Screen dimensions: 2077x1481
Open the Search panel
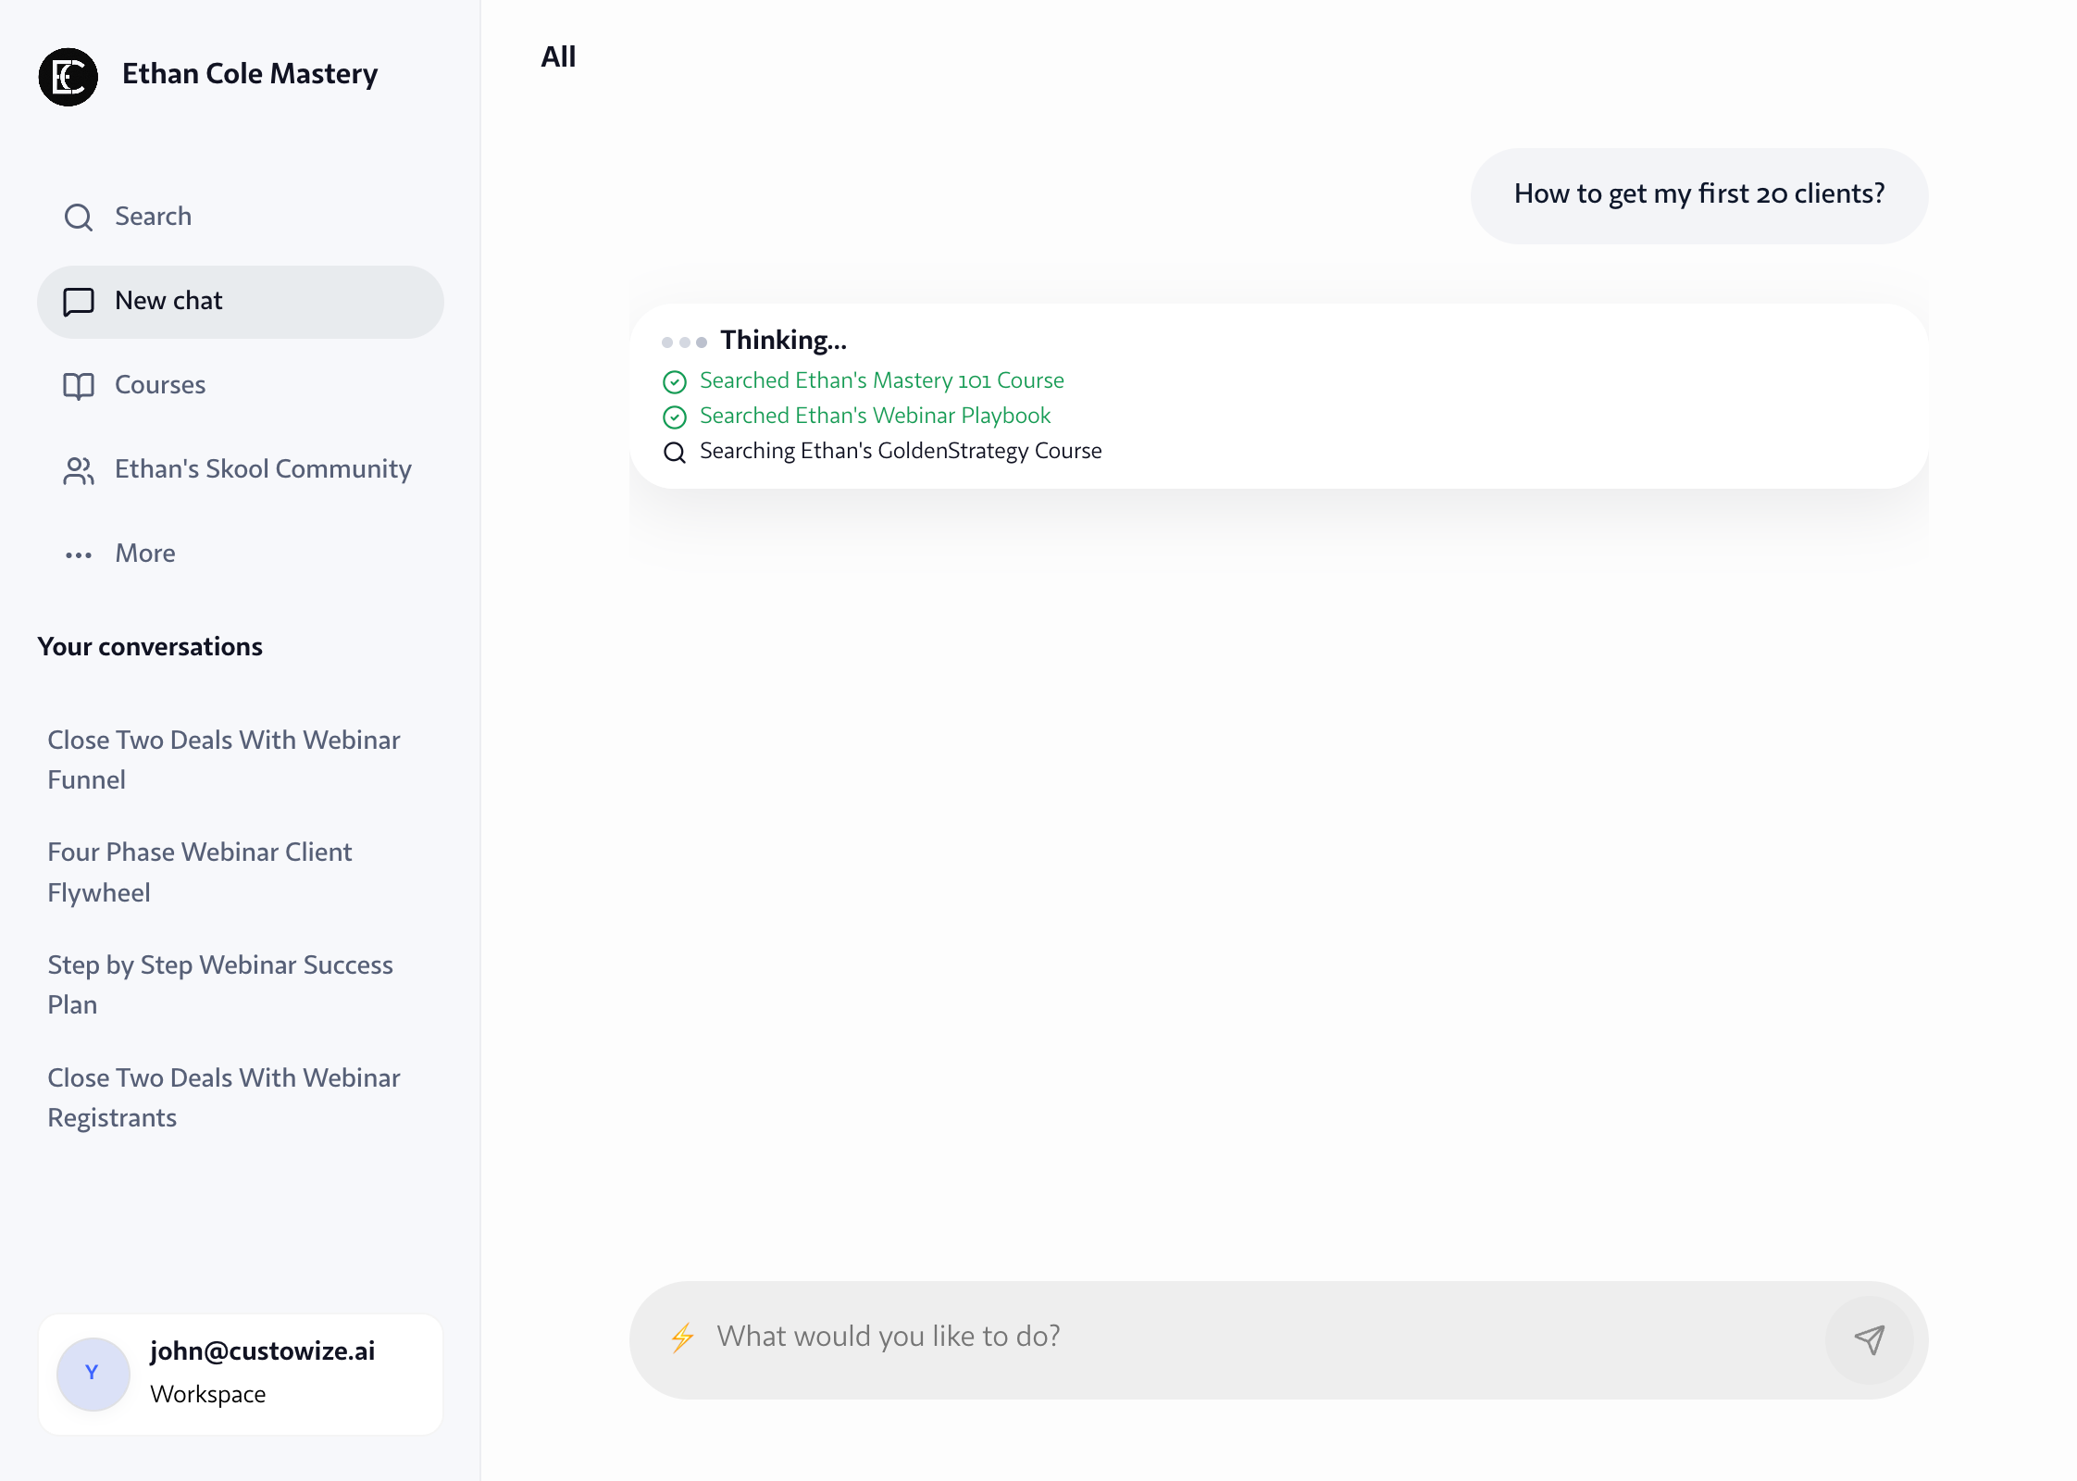152,216
